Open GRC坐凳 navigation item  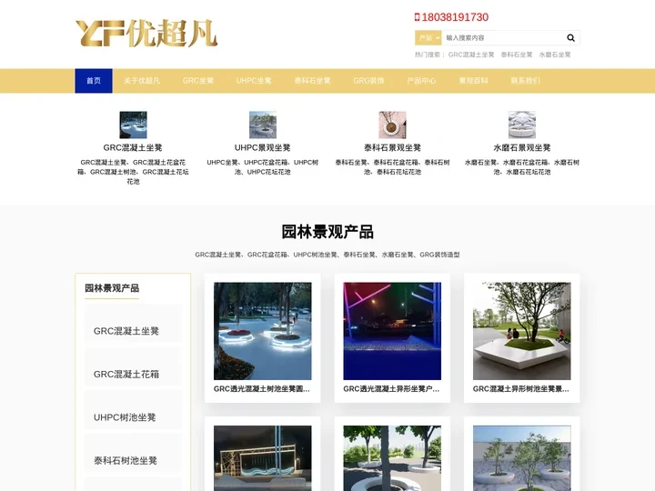click(x=198, y=81)
